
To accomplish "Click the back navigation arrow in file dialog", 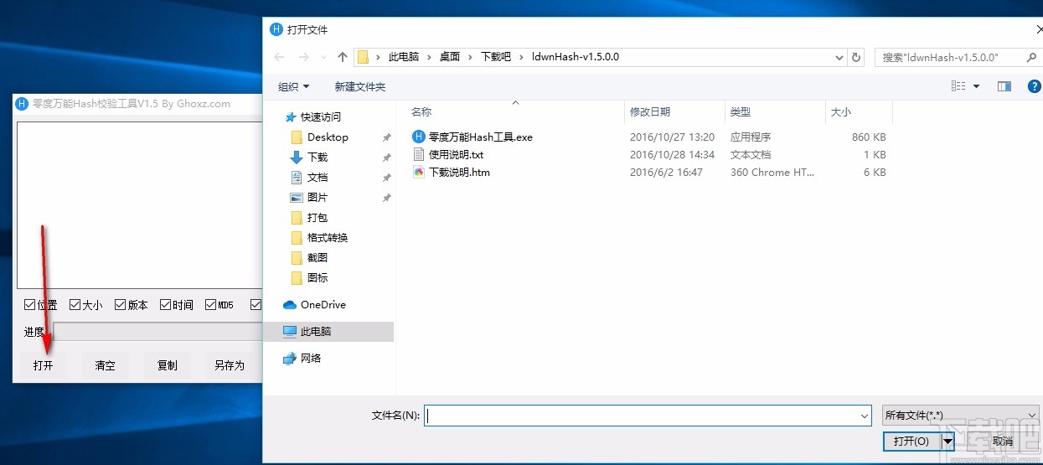I will click(279, 57).
